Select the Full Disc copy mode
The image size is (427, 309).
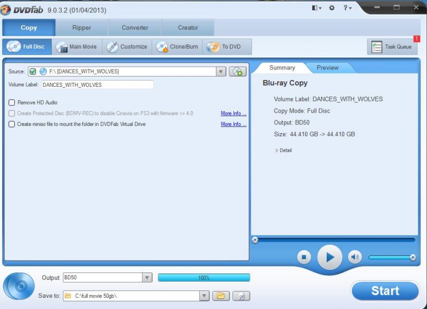(27, 47)
